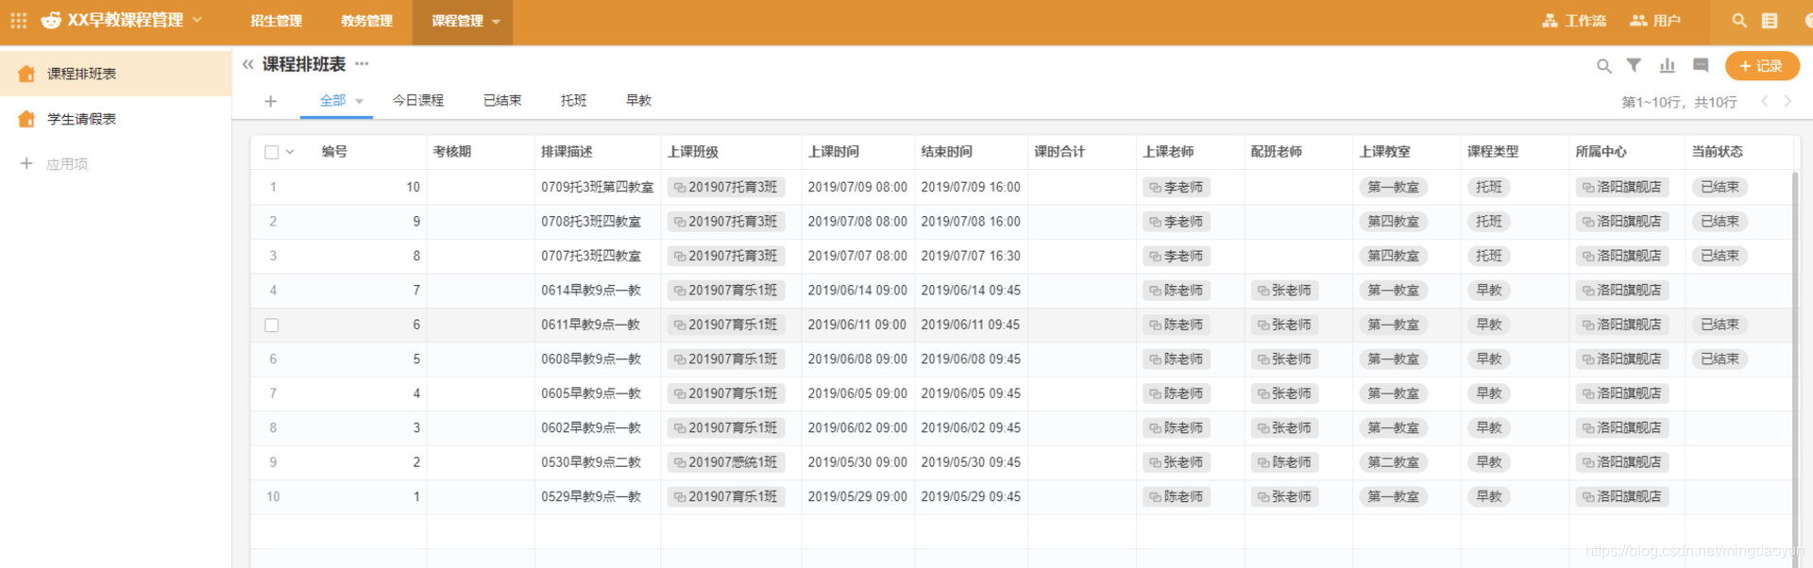Expand the select-all checkbox dropdown arrow
This screenshot has width=1813, height=568.
pyautogui.click(x=290, y=152)
